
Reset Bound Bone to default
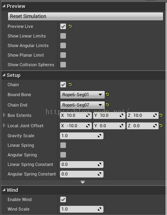[107, 95]
